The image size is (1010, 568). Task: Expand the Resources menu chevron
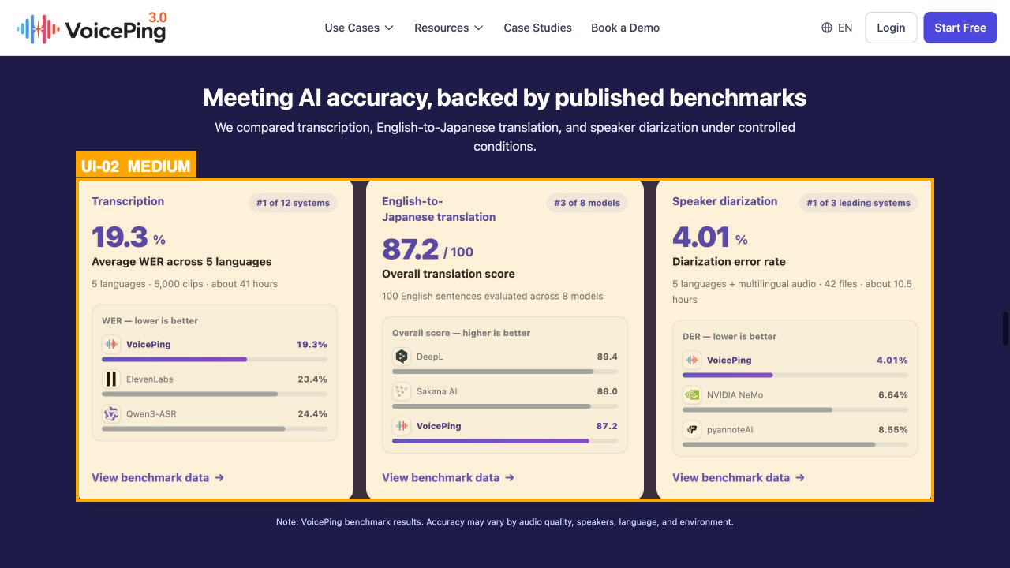click(x=478, y=28)
